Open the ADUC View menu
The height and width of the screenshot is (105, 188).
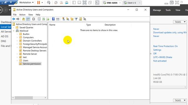31,15
